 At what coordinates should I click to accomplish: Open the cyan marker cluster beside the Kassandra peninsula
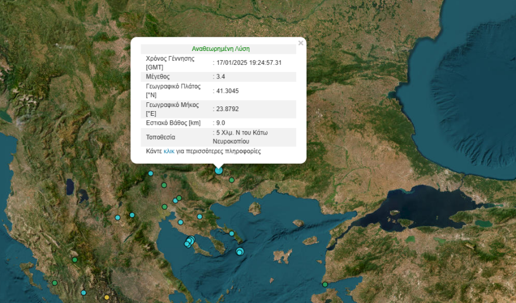(189, 241)
